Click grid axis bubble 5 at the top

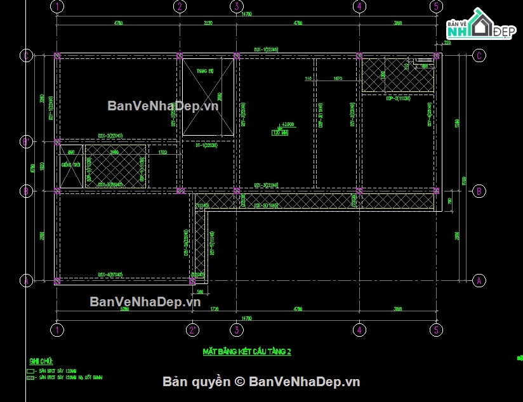pos(436,6)
